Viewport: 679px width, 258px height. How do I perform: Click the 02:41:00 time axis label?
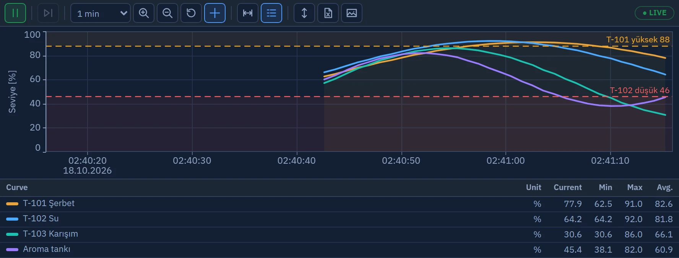coord(505,161)
